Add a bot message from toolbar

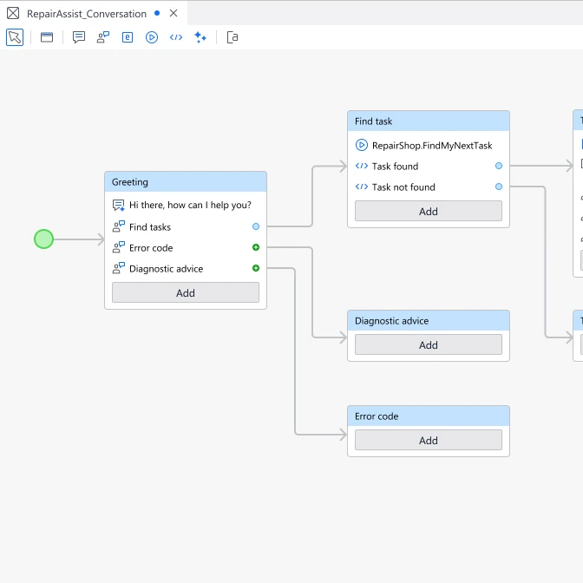pos(78,37)
